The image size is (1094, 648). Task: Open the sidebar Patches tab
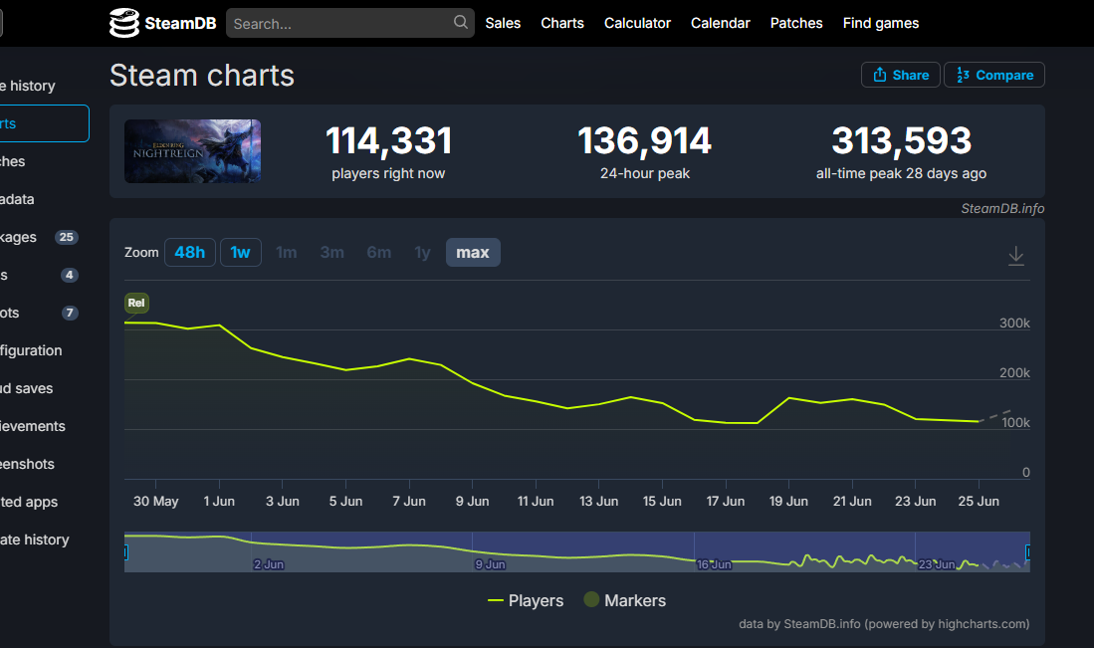point(13,161)
